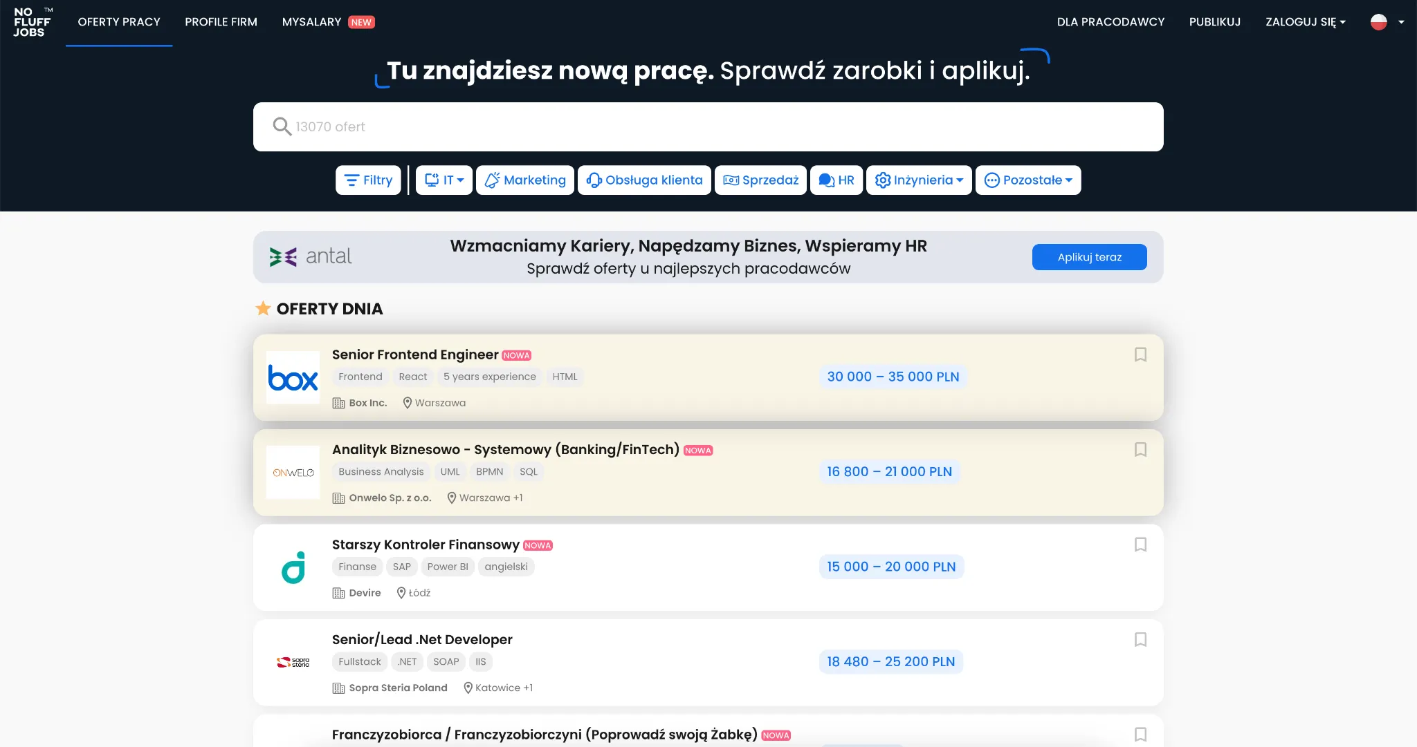Open the Senior Frontend Engineer offer title
This screenshot has width=1417, height=747.
(415, 354)
